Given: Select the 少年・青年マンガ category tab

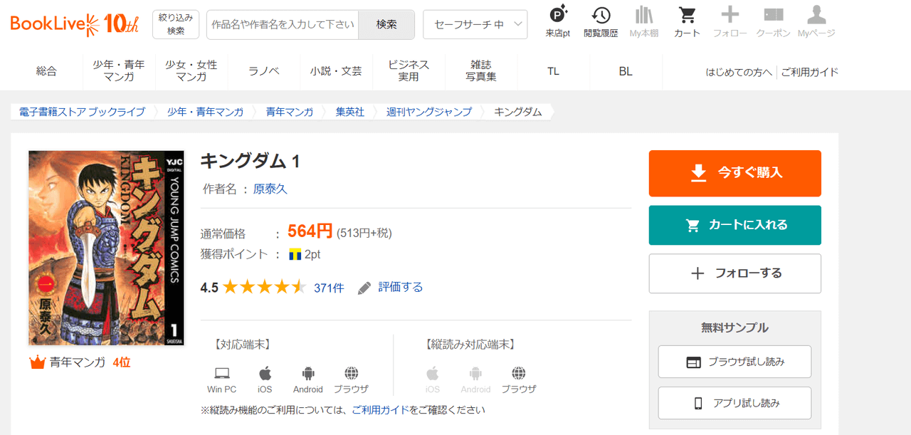Looking at the screenshot, I should (x=118, y=71).
